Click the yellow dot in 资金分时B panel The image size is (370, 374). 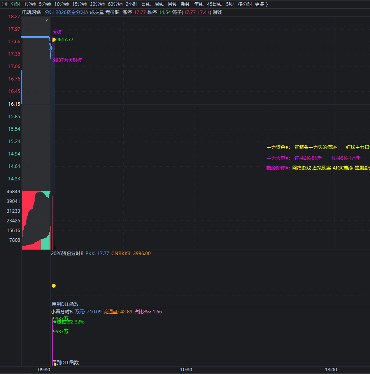(54, 286)
